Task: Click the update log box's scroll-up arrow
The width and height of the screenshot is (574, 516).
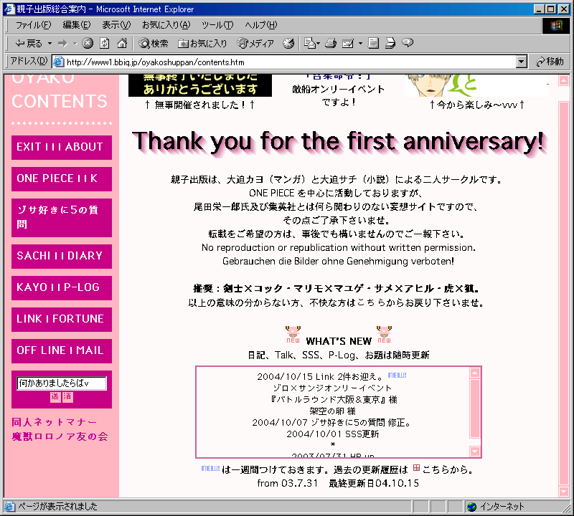Action: tap(474, 373)
